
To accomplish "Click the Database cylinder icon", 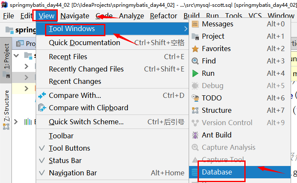I will [195, 172].
